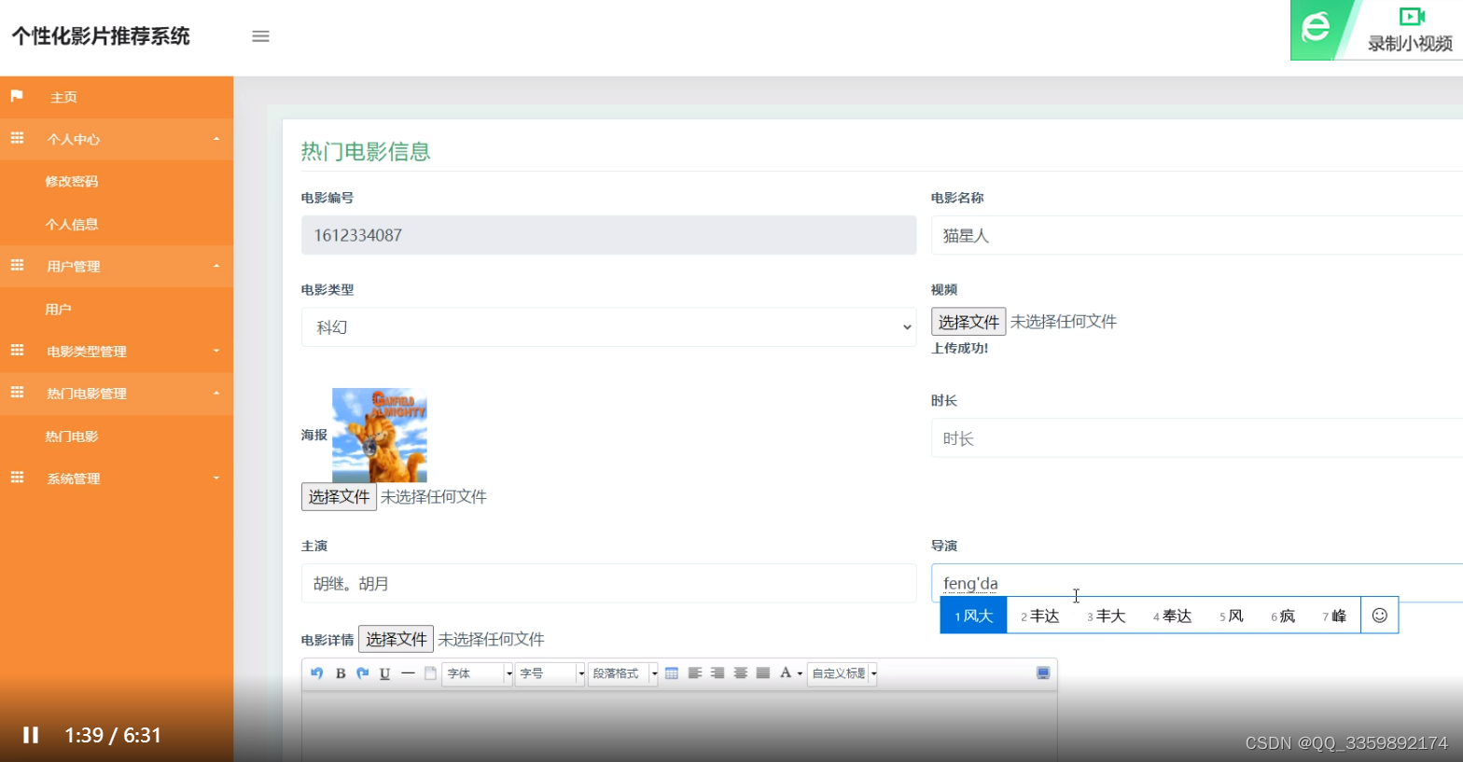The height and width of the screenshot is (762, 1463).
Task: Select IME candidate 1 风大
Action: [x=973, y=616]
